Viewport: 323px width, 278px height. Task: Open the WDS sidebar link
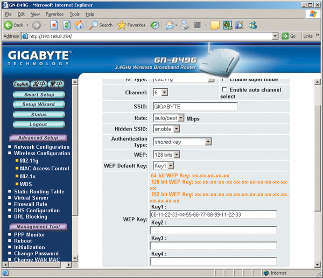pyautogui.click(x=26, y=184)
